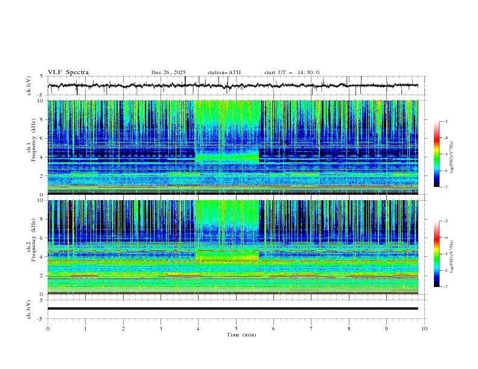The image size is (478, 369).
Task: Click the lower colorbar beside ch.2 spectrogram
Action: pyautogui.click(x=437, y=254)
